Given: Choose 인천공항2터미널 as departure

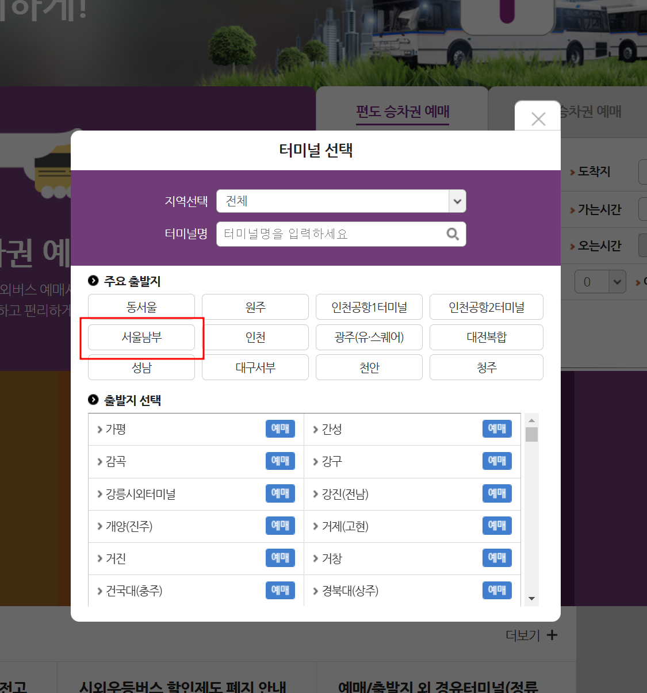Looking at the screenshot, I should pos(487,307).
